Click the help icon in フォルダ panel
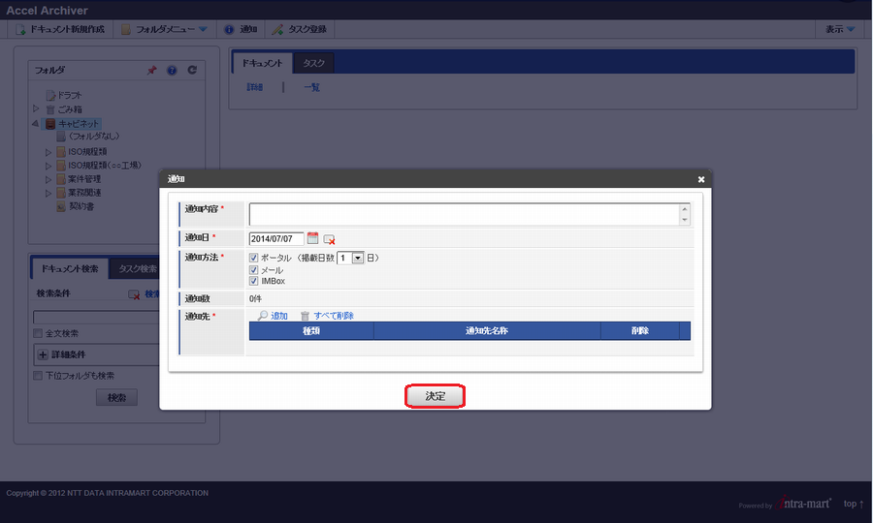Screen dimensions: 873x523 click(172, 70)
